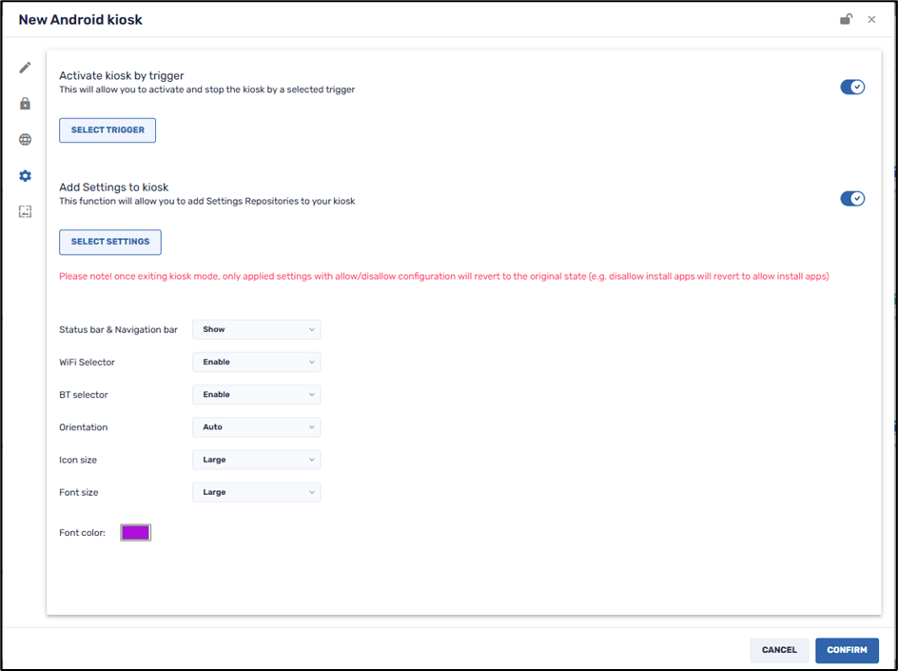Open the BT selector dropdown
This screenshot has height=671, width=898.
pyautogui.click(x=256, y=394)
